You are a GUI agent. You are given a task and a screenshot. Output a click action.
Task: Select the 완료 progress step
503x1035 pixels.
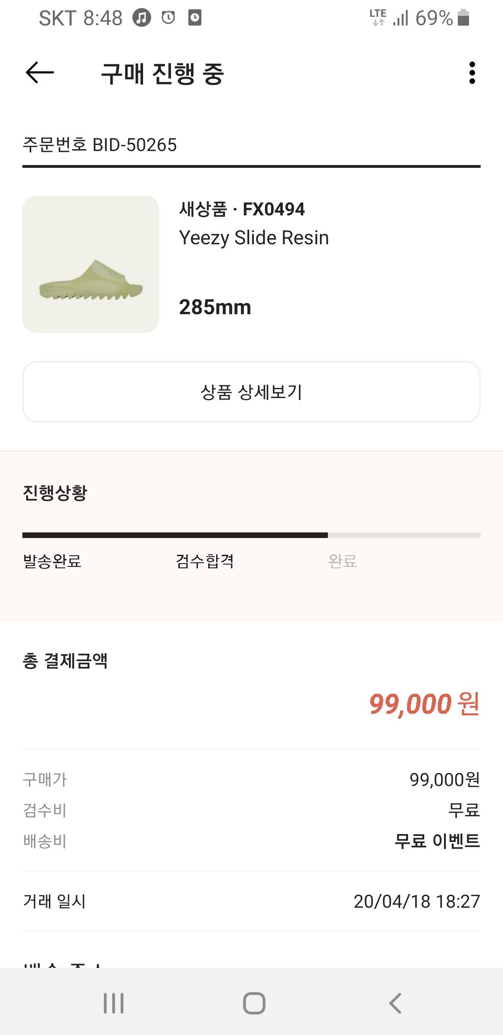pyautogui.click(x=342, y=561)
